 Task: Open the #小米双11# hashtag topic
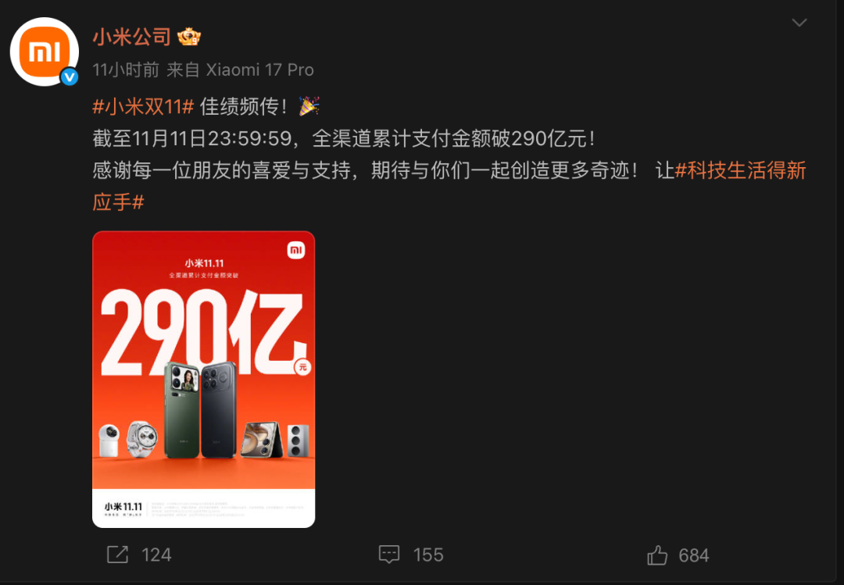coord(143,106)
